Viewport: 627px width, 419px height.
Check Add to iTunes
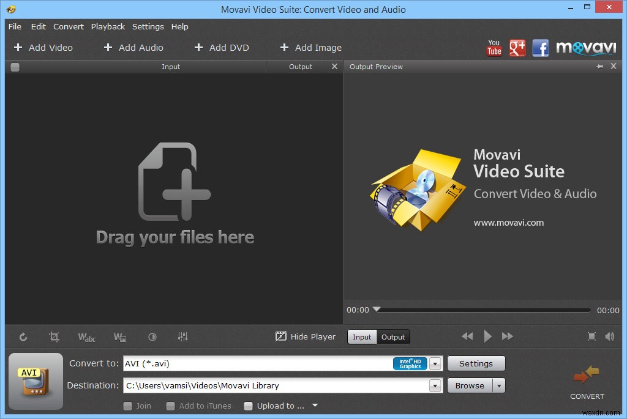[170, 406]
